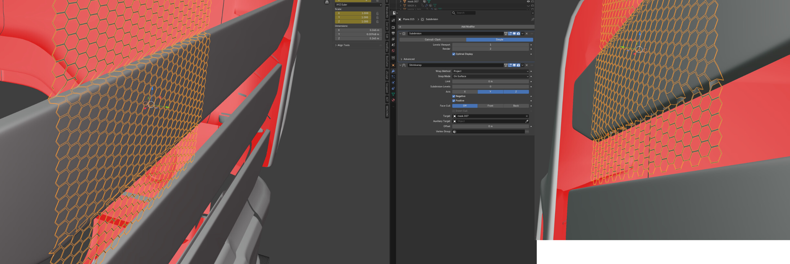This screenshot has height=264, width=790.
Task: Toggle Subdivision render display
Action: (x=518, y=34)
